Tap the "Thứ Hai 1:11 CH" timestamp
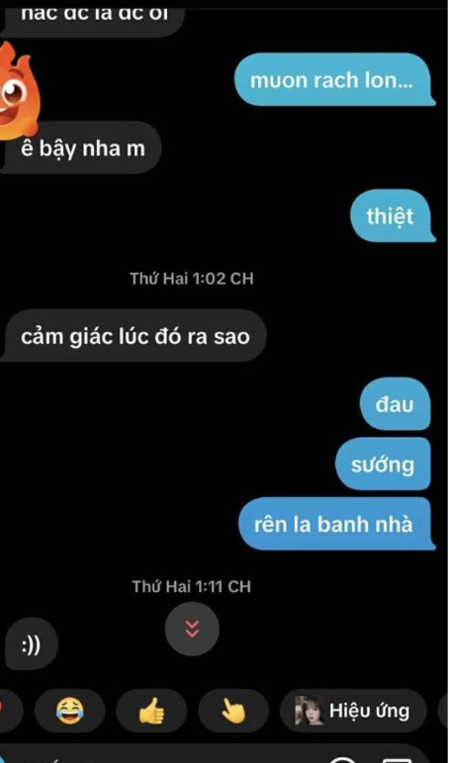 tap(192, 586)
